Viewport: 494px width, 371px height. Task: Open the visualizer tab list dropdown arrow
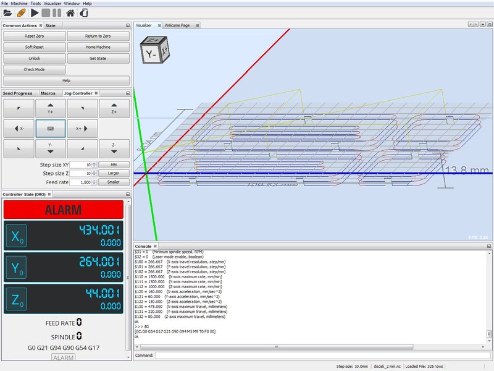point(482,24)
